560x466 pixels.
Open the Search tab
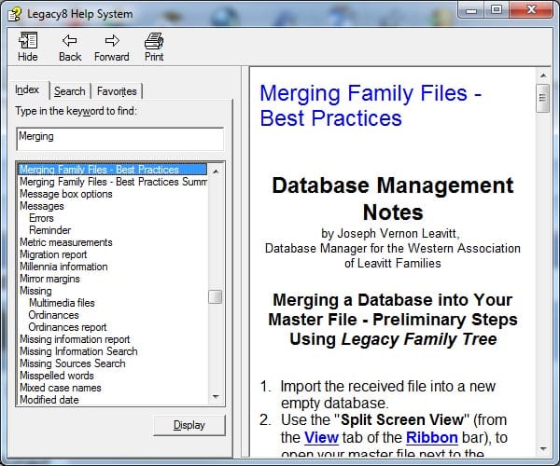pyautogui.click(x=70, y=91)
